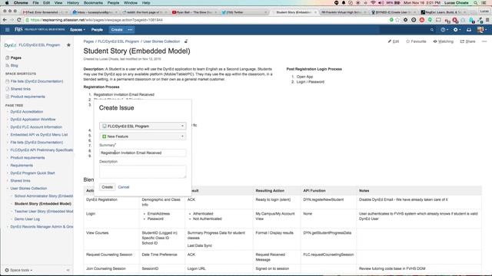Open Chrome History menu
492x276 pixels.
click(73, 3)
